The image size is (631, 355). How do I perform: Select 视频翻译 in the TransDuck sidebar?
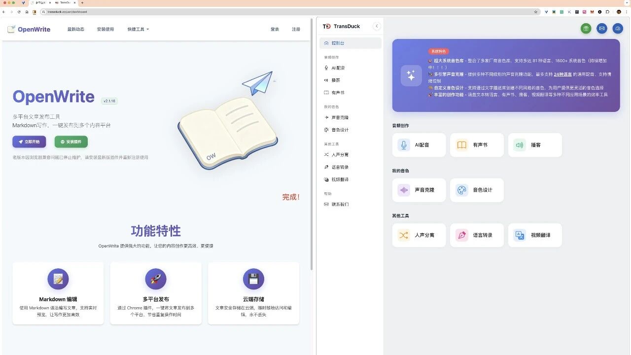click(351, 179)
